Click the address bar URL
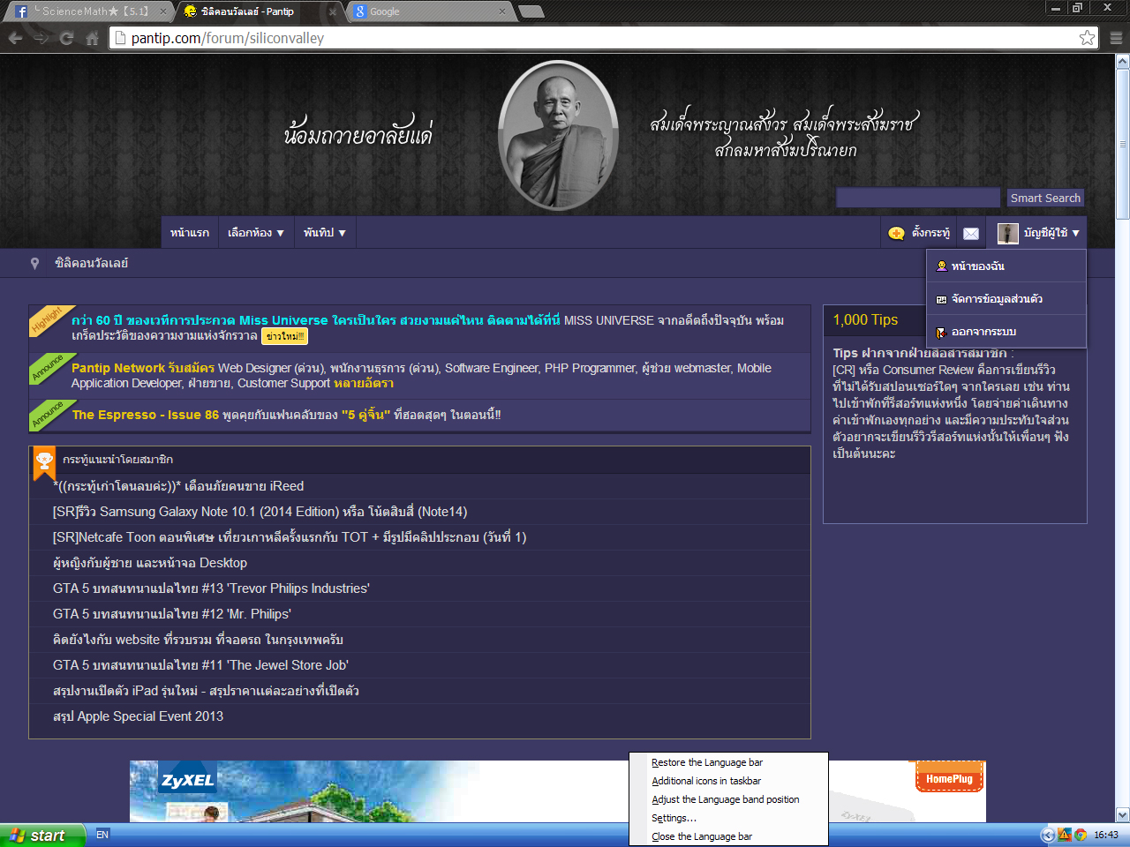Screen dimensions: 1130x847 click(x=228, y=38)
